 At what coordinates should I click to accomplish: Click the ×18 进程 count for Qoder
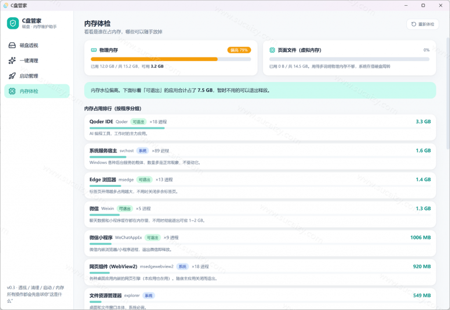(x=158, y=121)
